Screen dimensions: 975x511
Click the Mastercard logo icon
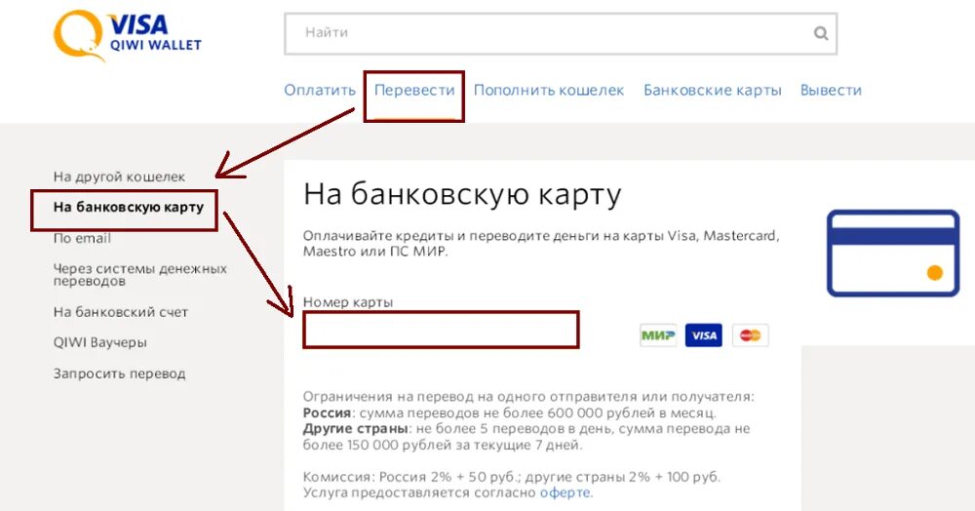tap(750, 335)
